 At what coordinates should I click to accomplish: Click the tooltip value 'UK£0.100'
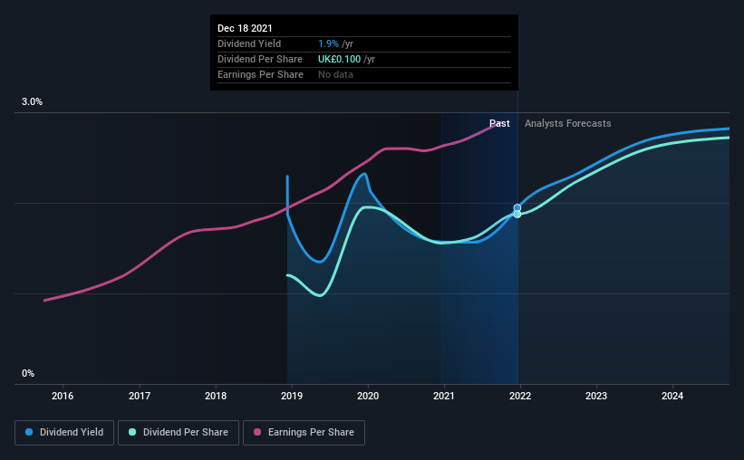pyautogui.click(x=339, y=59)
